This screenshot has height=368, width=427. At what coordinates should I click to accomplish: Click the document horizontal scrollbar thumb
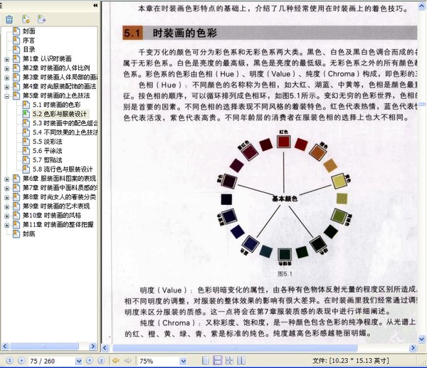[x=235, y=348]
